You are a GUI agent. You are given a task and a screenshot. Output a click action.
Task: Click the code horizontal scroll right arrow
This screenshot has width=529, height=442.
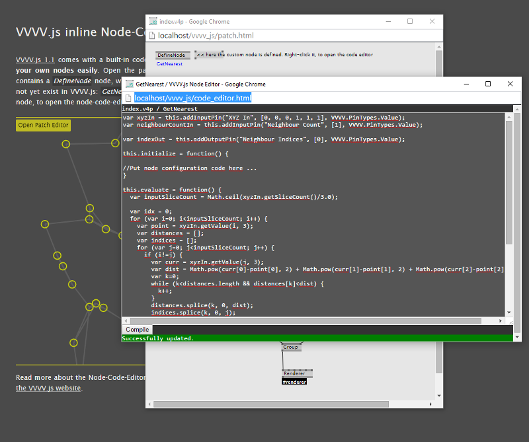(501, 320)
